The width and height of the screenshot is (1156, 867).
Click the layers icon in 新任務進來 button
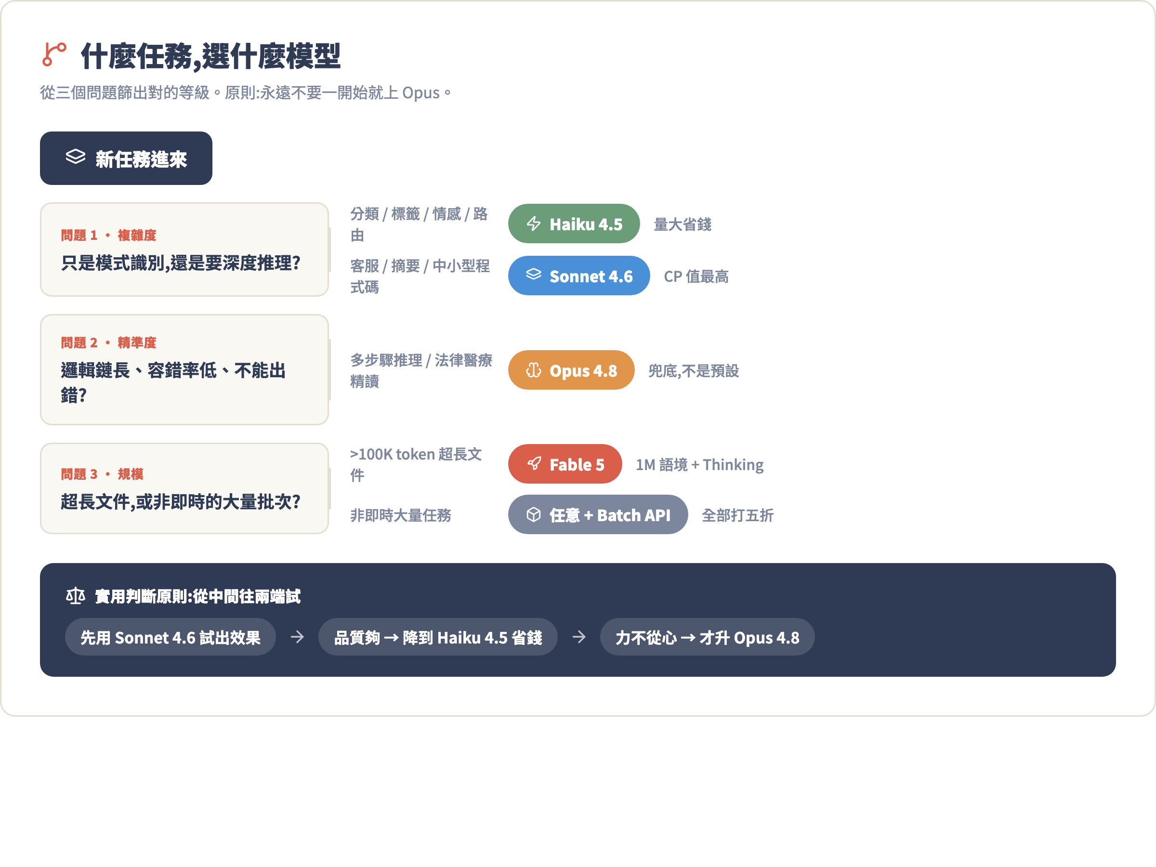click(x=75, y=157)
